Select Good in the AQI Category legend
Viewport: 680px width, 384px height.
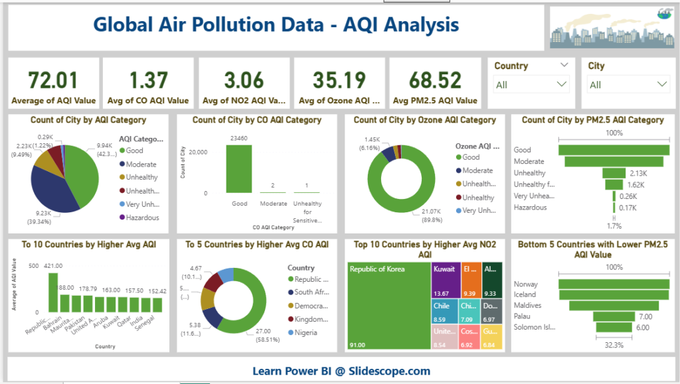133,151
